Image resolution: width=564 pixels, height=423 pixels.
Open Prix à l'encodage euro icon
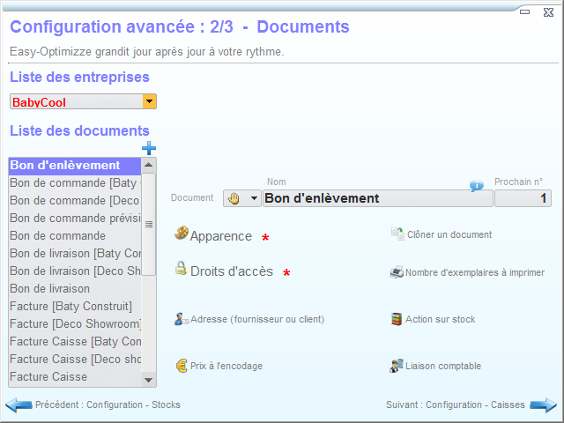(x=181, y=364)
